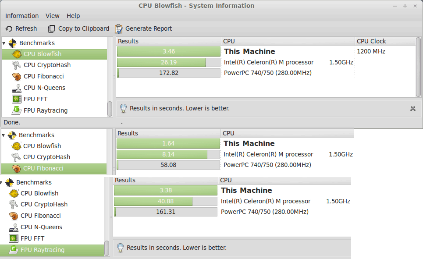Collapse the Benchmarks node in the middle tree
Screen dimensions: 423x259
[3, 135]
